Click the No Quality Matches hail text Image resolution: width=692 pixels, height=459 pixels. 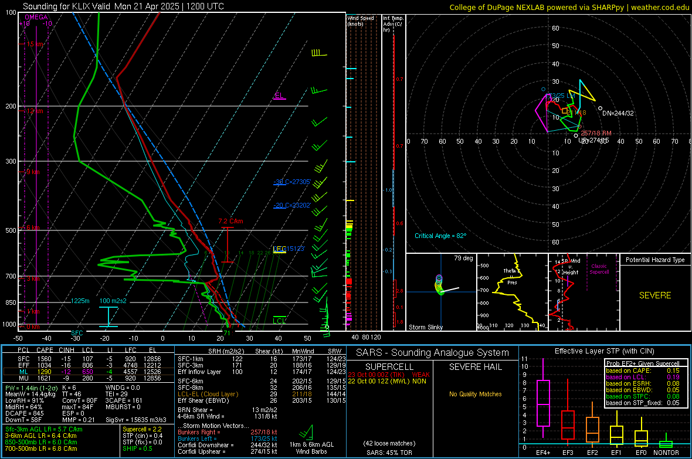coord(475,394)
